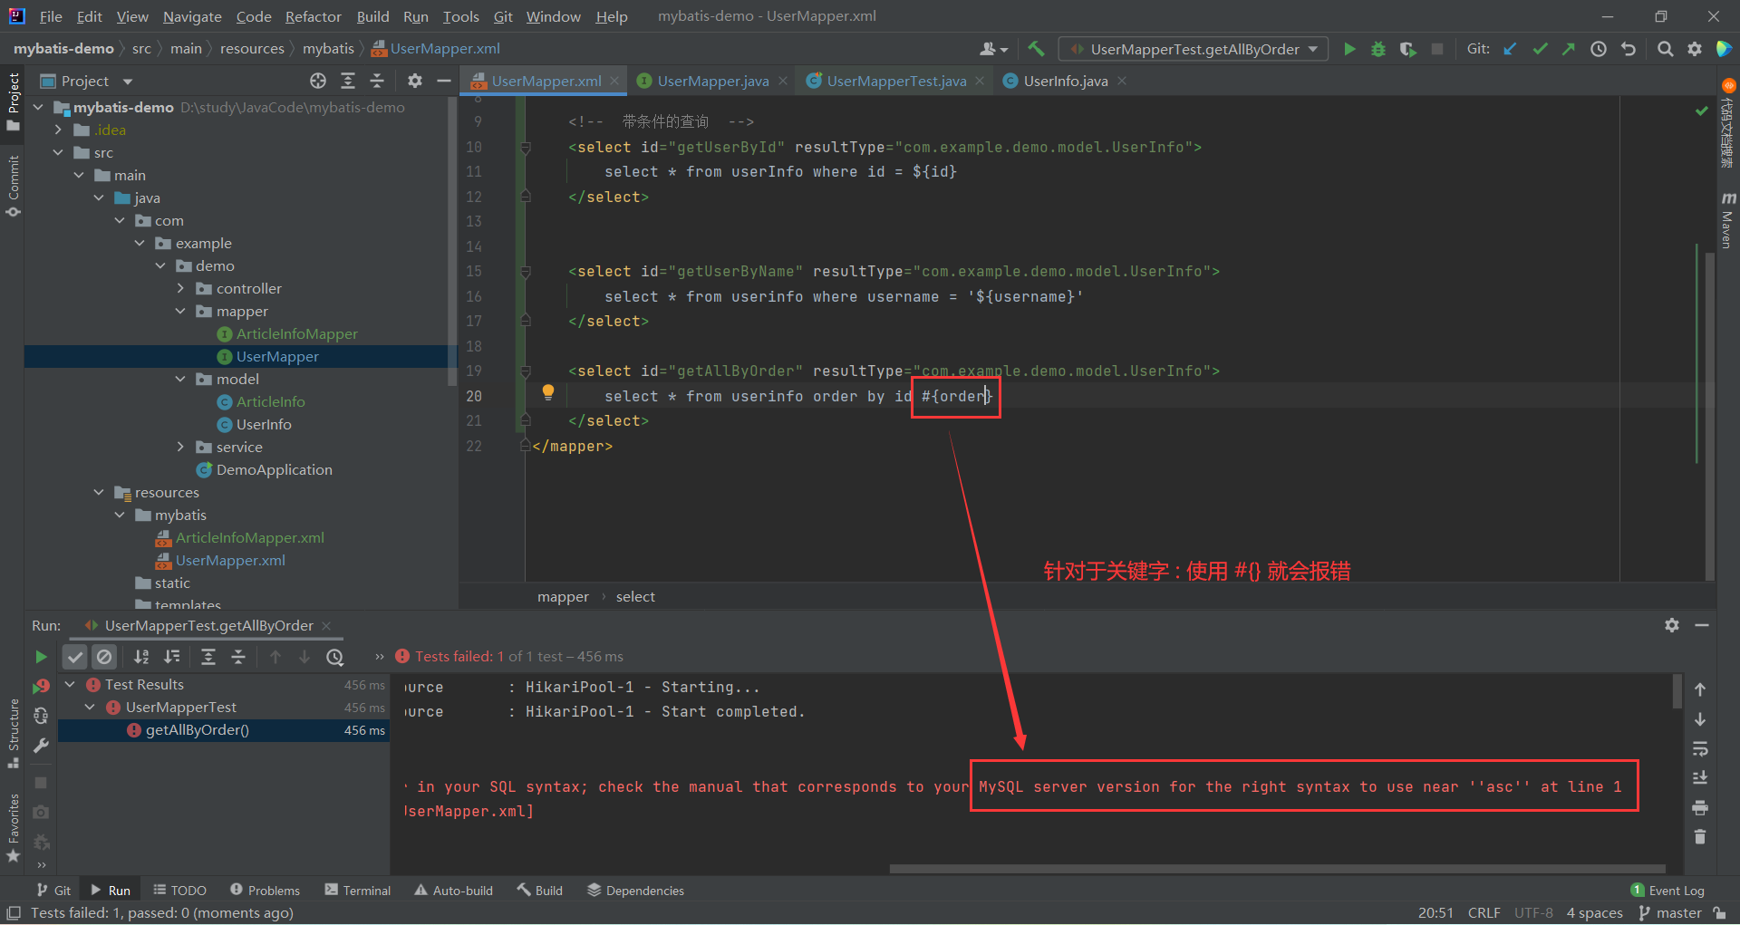The image size is (1740, 925).
Task: Run the UserMapperTest.getAllByOrder configuration
Action: click(x=1349, y=49)
